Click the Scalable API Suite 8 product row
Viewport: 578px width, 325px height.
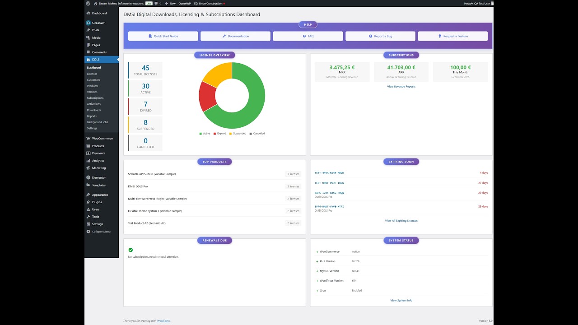[x=214, y=174]
